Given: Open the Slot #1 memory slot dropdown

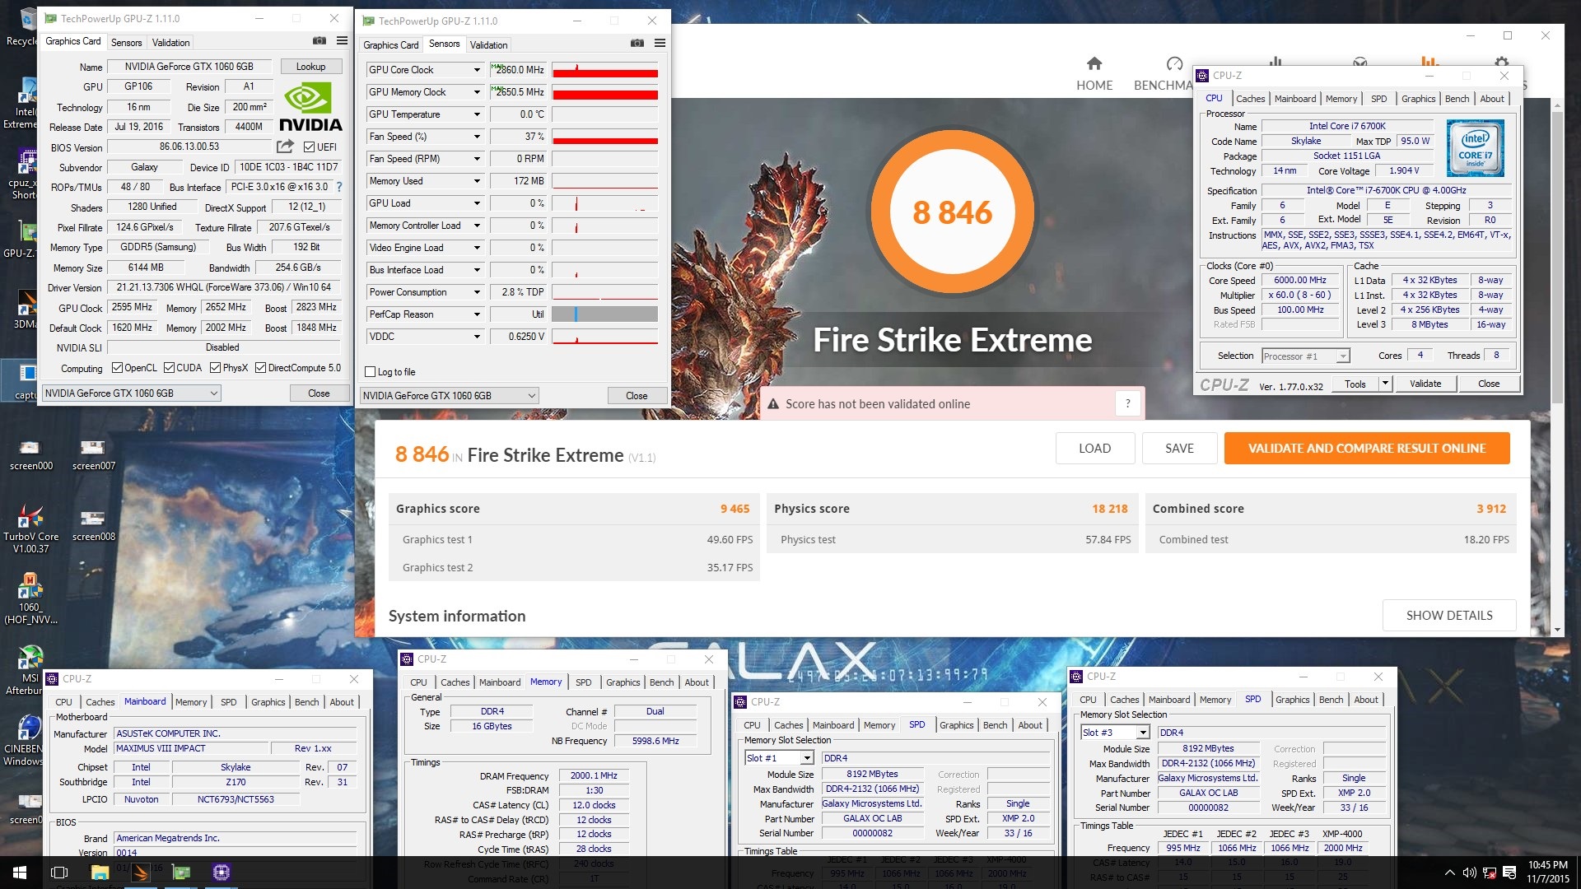Looking at the screenshot, I should (x=806, y=758).
